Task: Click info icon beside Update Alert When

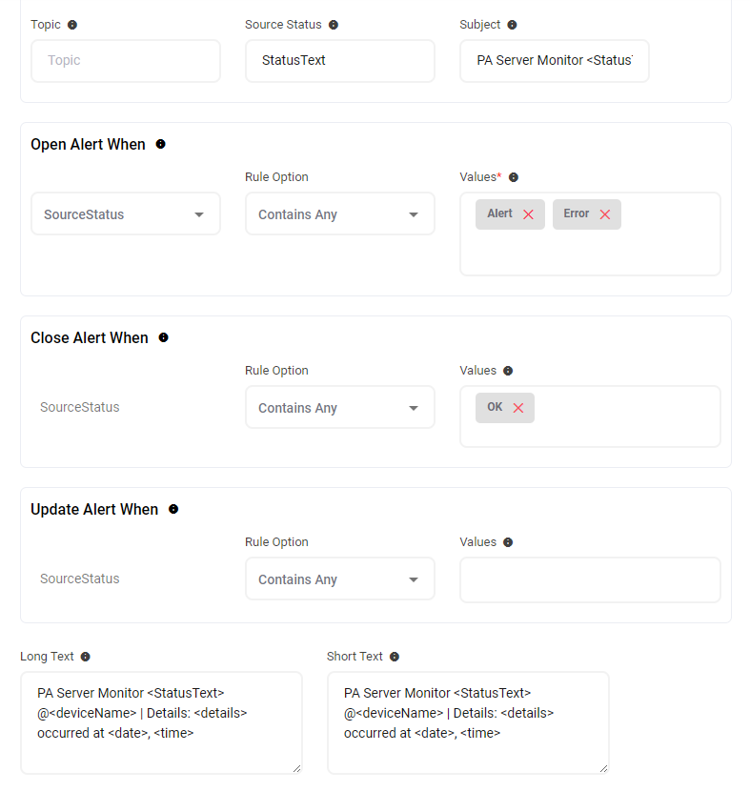Action: [x=172, y=510]
